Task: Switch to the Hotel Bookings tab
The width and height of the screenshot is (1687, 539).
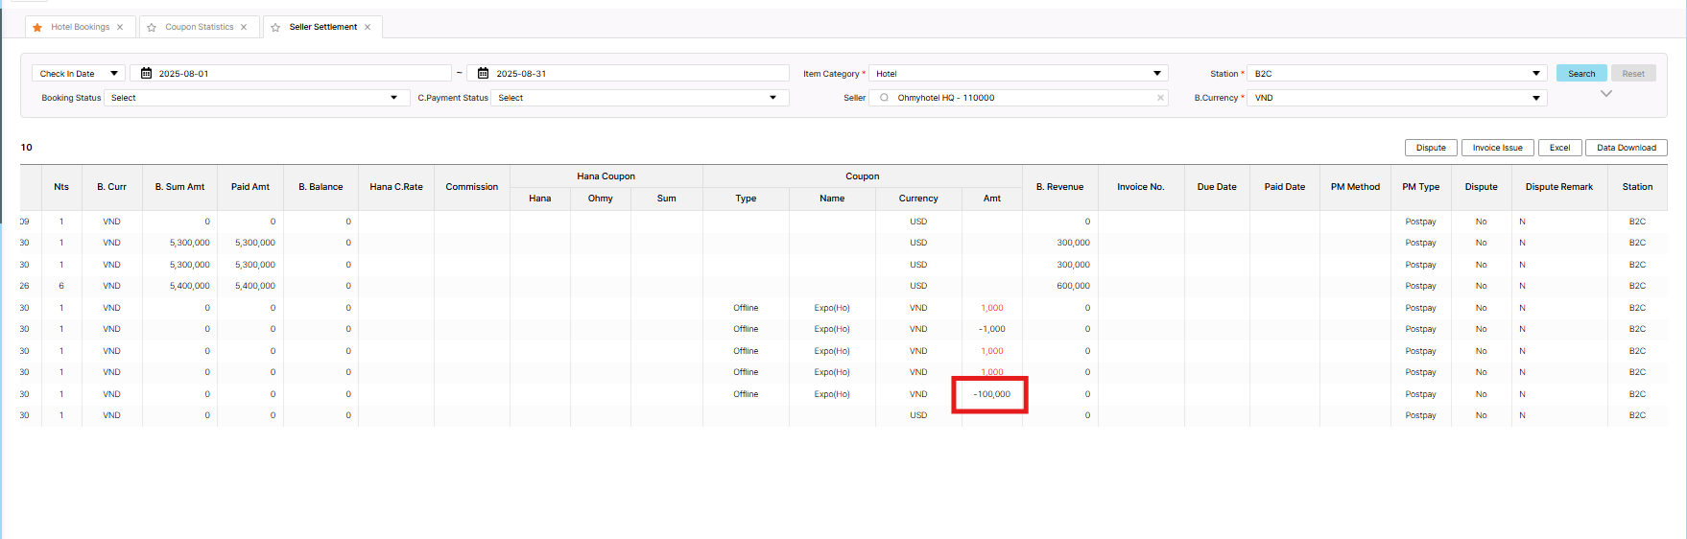Action: [x=80, y=28]
